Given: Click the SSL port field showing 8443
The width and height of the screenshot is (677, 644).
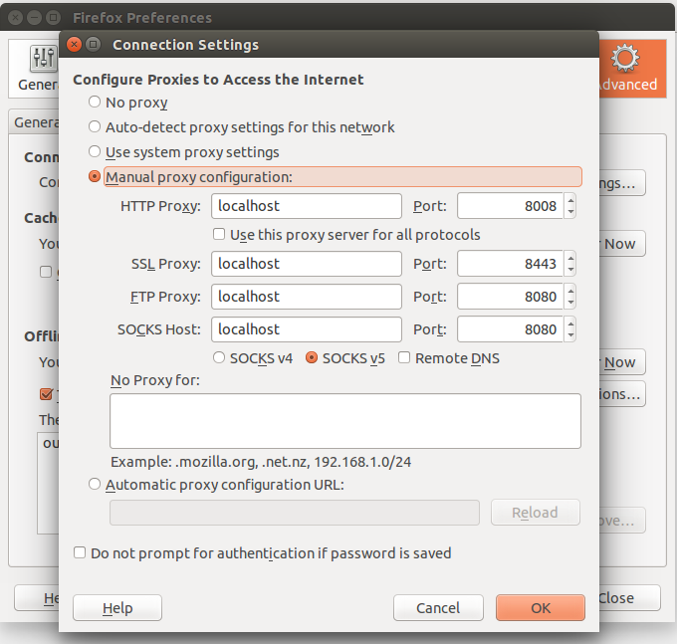Looking at the screenshot, I should click(x=511, y=264).
